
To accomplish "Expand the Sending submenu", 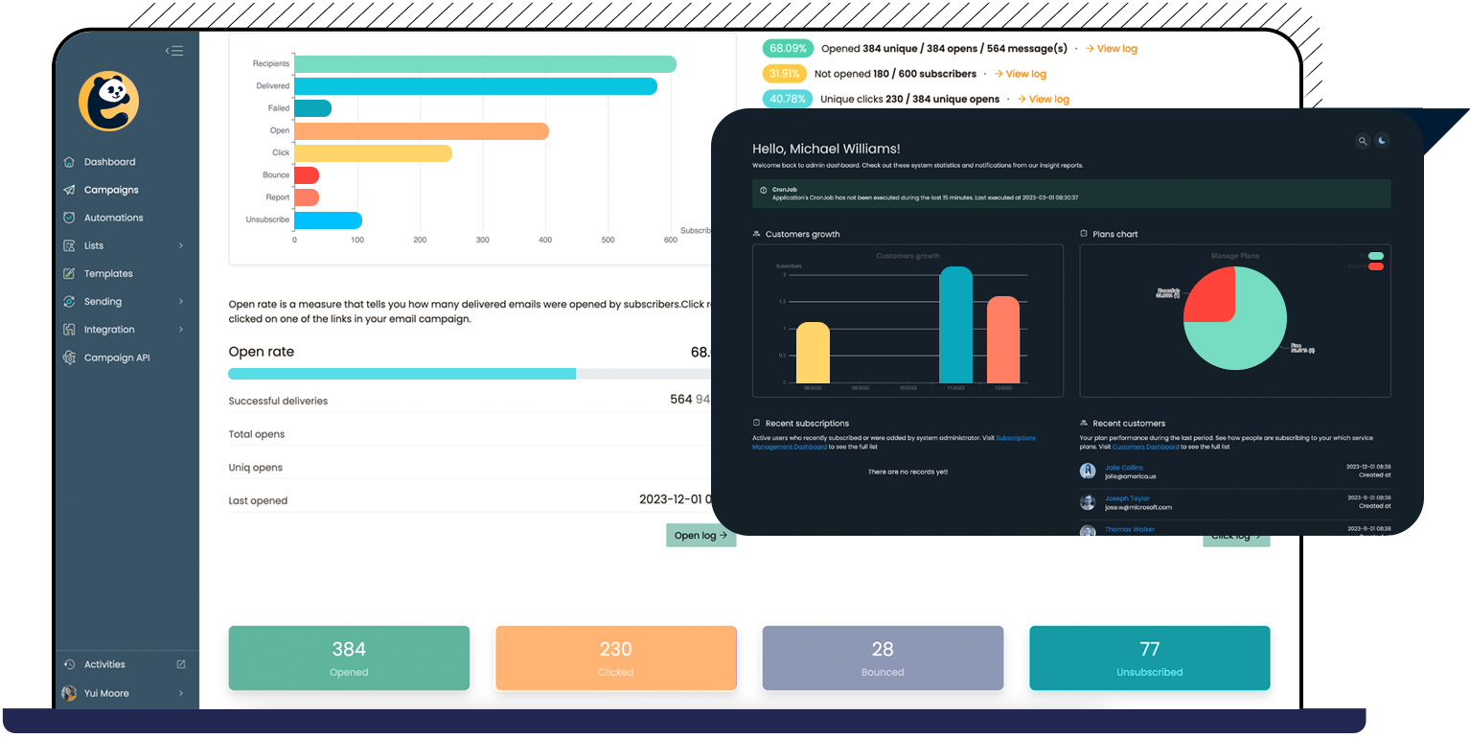I will pos(181,301).
